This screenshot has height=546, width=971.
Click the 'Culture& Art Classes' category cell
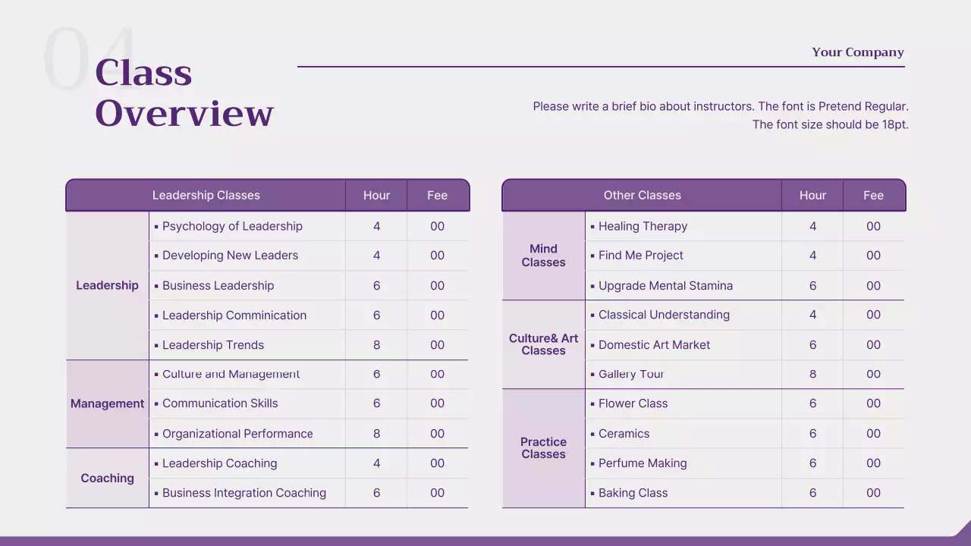click(543, 344)
